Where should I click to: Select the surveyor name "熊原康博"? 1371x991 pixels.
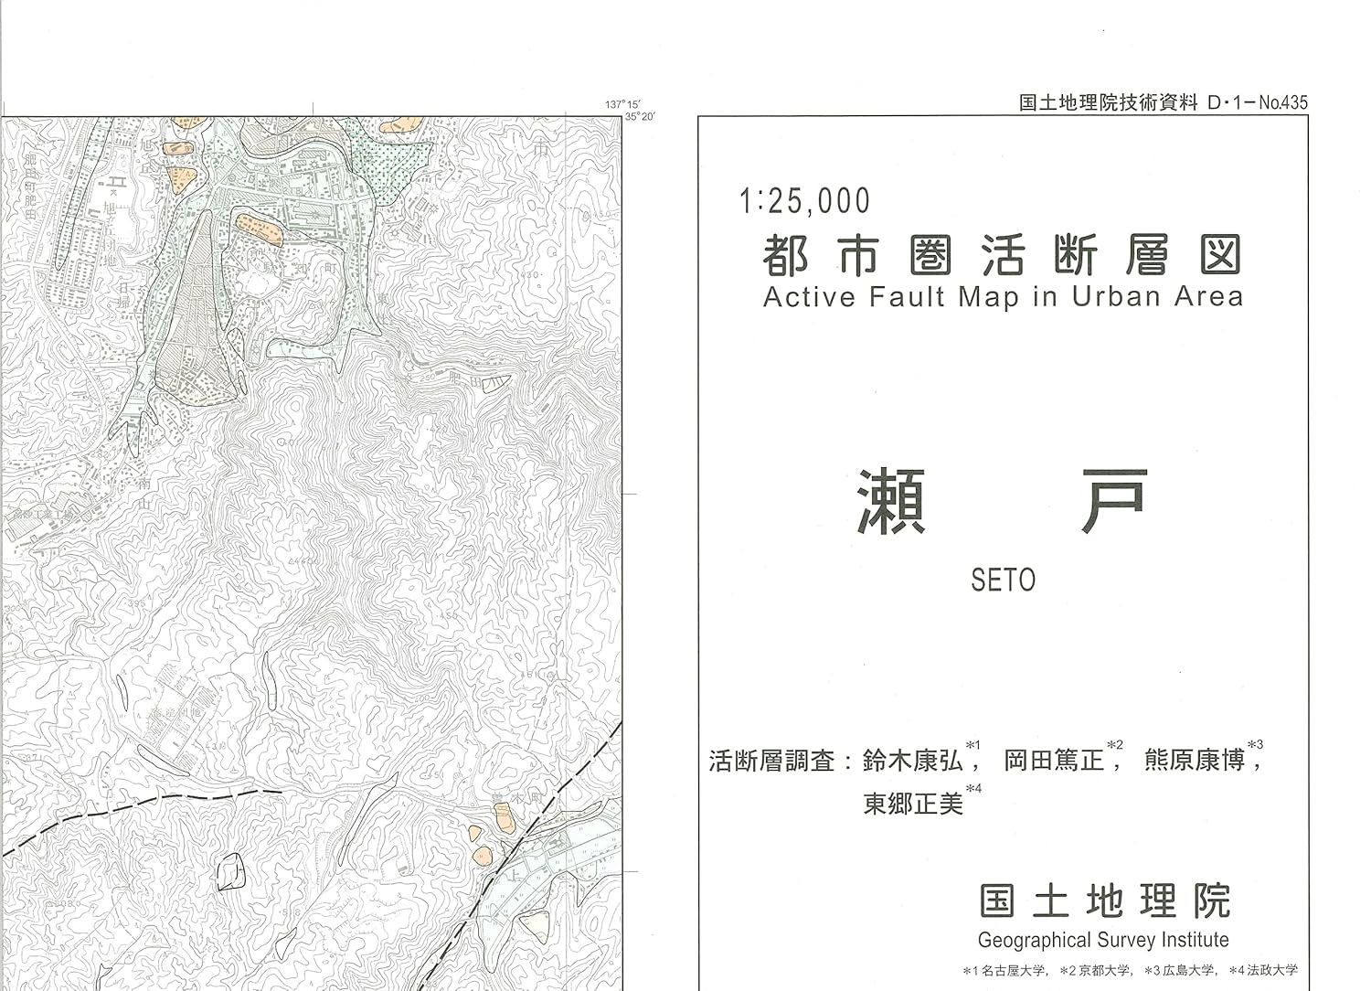point(1194,761)
